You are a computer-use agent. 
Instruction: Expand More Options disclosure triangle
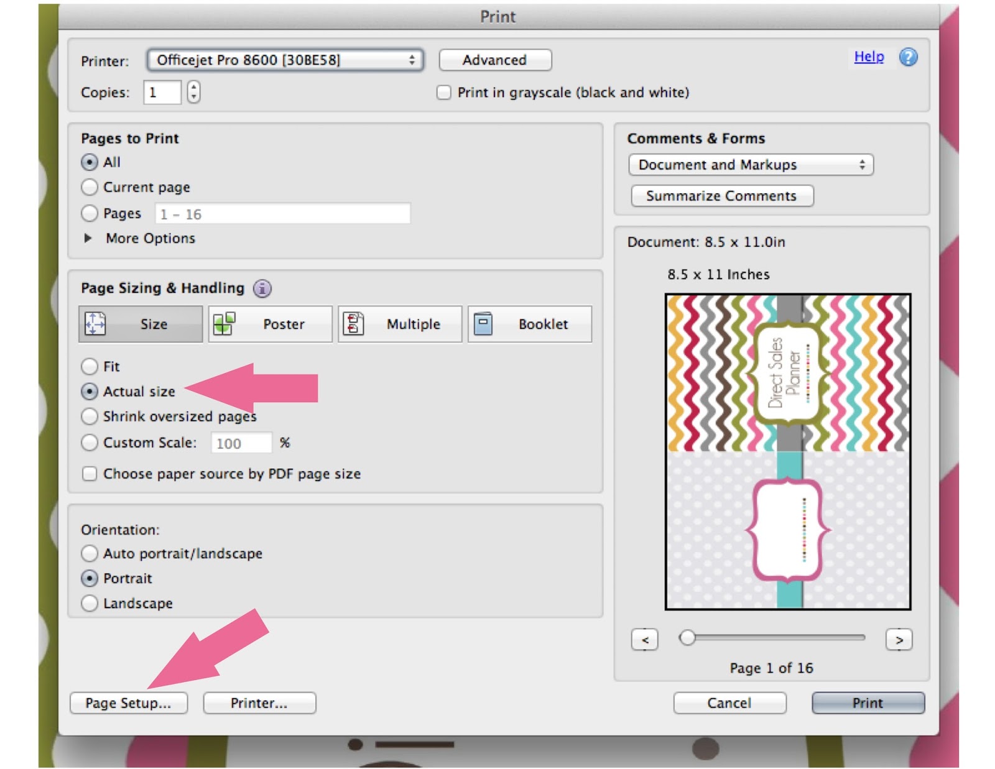[x=88, y=238]
